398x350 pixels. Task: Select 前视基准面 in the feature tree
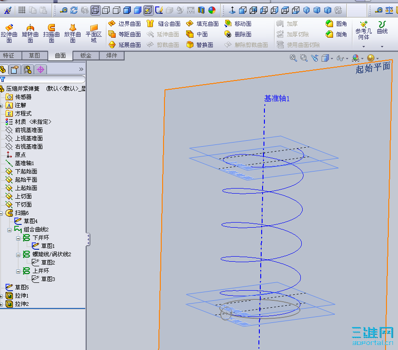[x=24, y=130]
